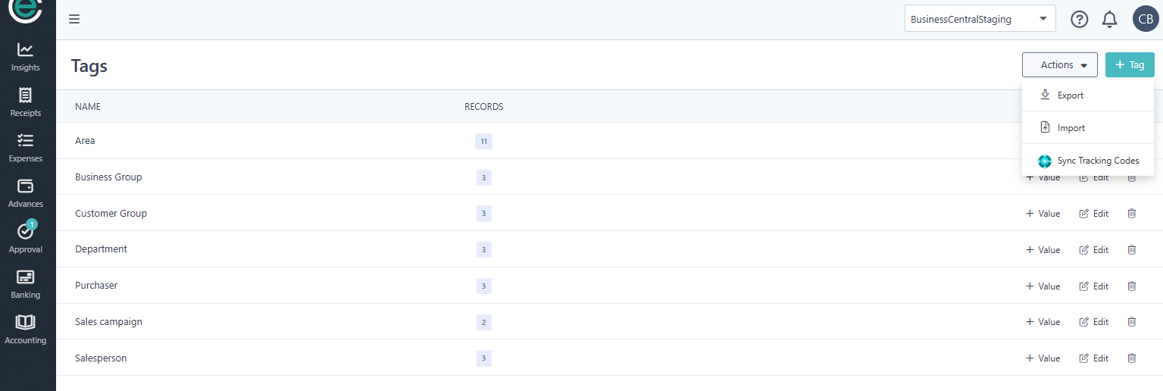The image size is (1163, 391).
Task: Open the Accounting sidebar section
Action: click(x=26, y=330)
